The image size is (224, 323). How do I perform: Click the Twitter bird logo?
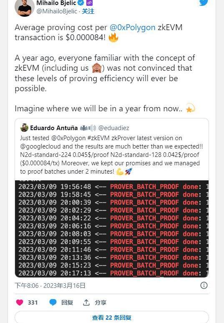(x=204, y=3)
